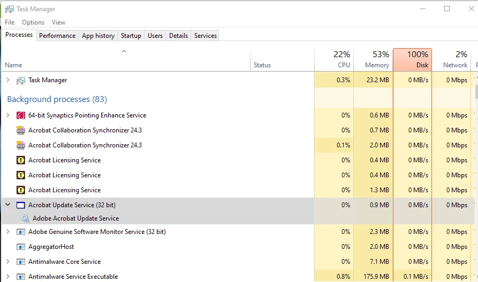Click the Task Manager title bar icon
This screenshot has width=478, height=282.
pyautogui.click(x=10, y=9)
